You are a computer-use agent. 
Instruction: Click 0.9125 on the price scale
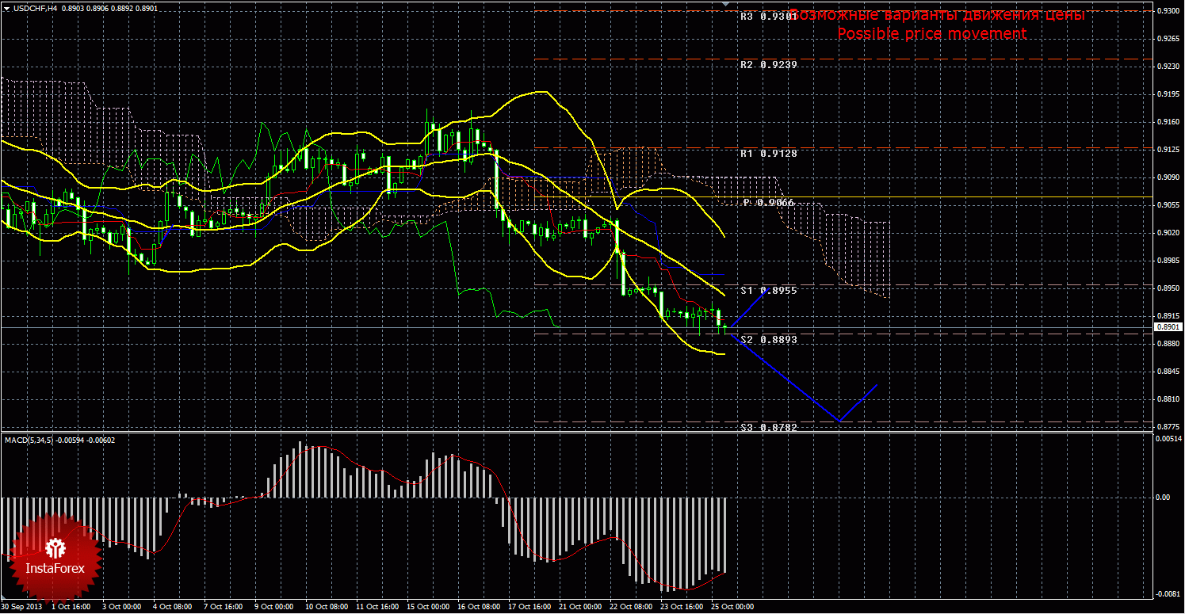[1169, 150]
